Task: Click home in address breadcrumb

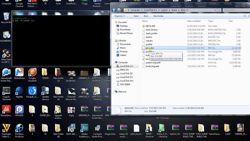Action: click(x=174, y=10)
